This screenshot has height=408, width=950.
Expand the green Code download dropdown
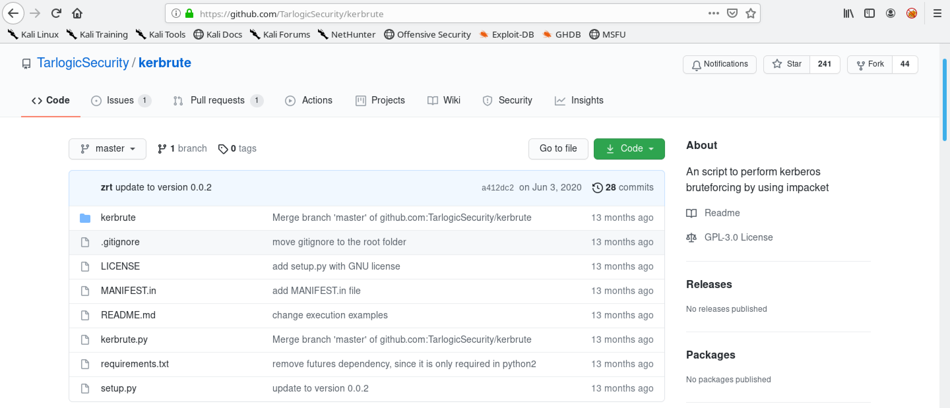point(629,149)
